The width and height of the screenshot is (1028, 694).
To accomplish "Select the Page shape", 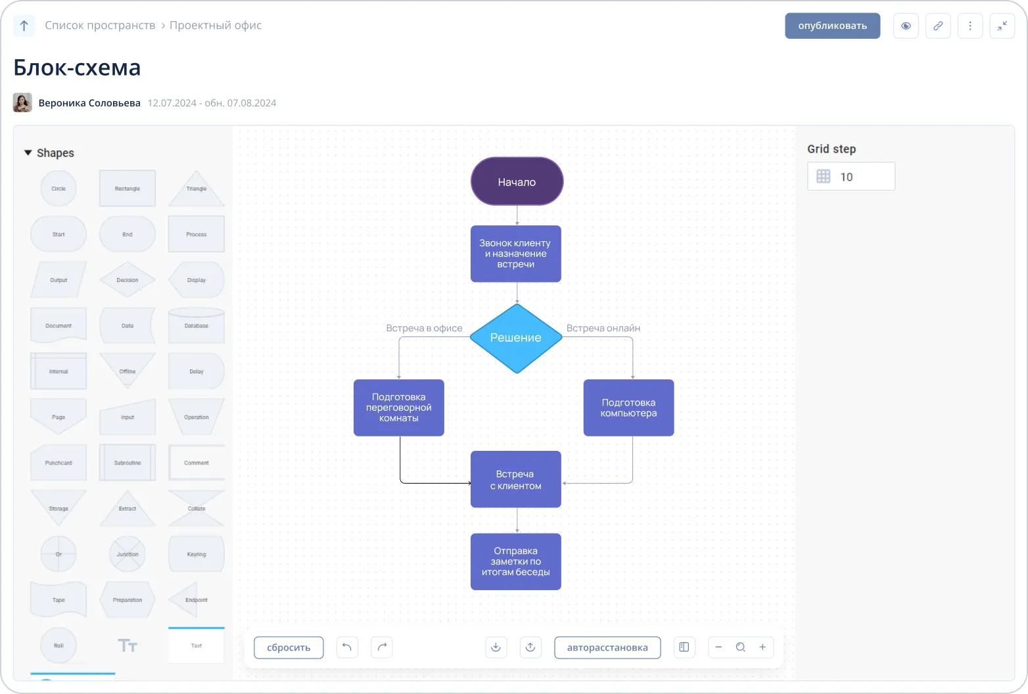I will point(58,417).
